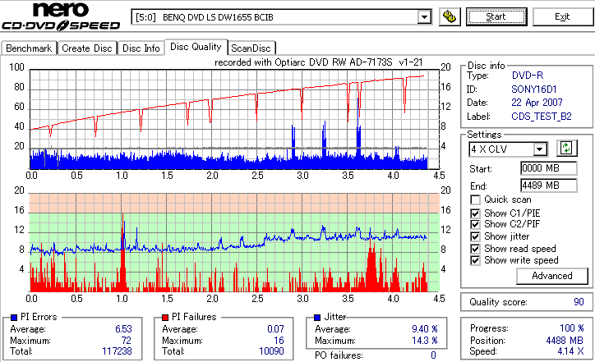Toggle the Quick scan checkbox
This screenshot has width=595, height=362.
pos(475,199)
